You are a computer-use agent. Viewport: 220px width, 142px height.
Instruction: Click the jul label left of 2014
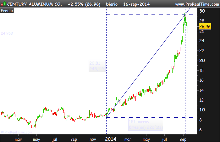[55, 139]
